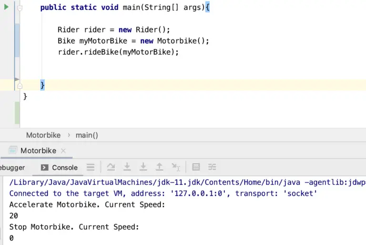Click the Trace Current Stream Chain icon
Screen dimensions: 366x245
pyautogui.click(x=212, y=167)
